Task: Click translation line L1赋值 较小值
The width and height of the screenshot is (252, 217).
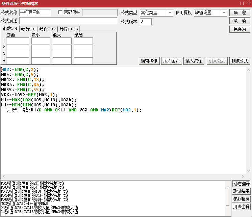Action: 40,212
